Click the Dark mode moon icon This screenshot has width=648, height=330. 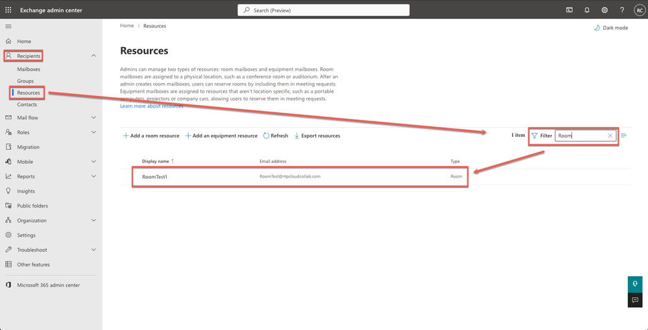[597, 28]
